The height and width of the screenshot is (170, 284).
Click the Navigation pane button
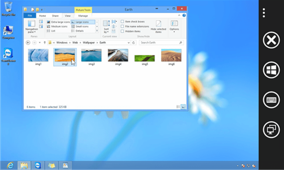pos(32,27)
